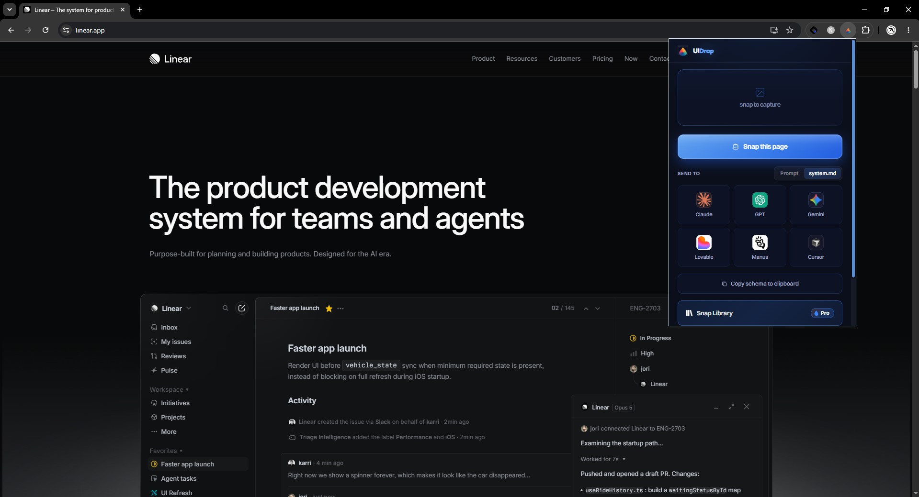Send to Lovable
This screenshot has height=497, width=919.
703,247
